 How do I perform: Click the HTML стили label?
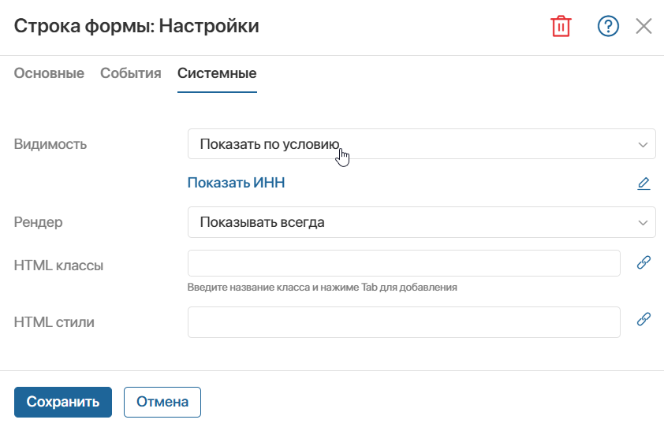click(x=54, y=322)
